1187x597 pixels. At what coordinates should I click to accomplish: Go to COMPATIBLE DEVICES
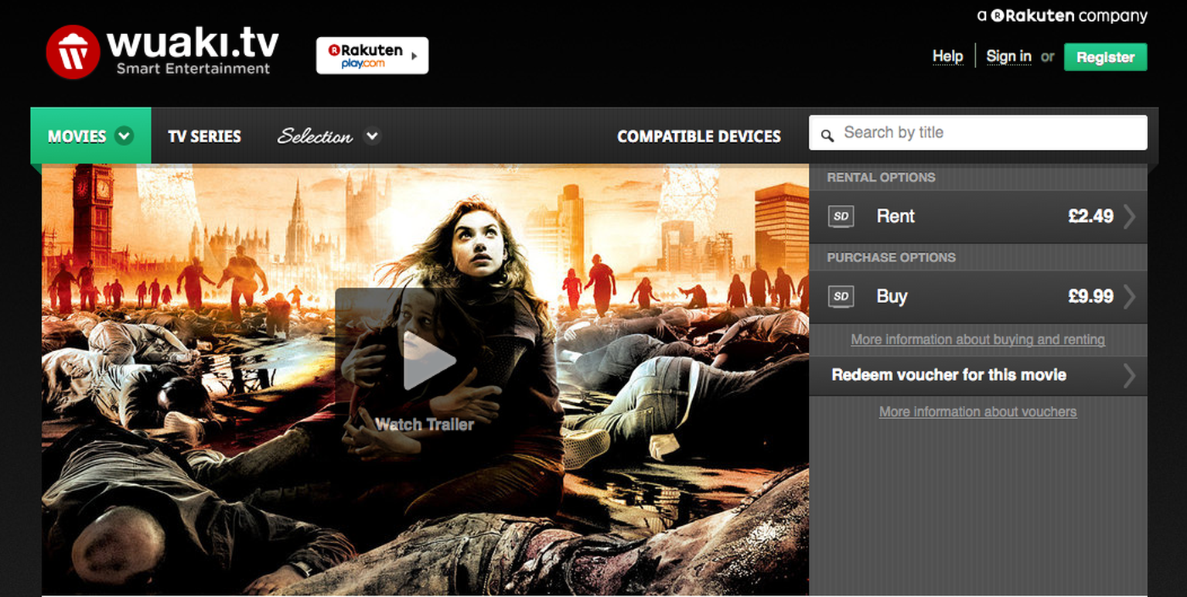pos(699,137)
